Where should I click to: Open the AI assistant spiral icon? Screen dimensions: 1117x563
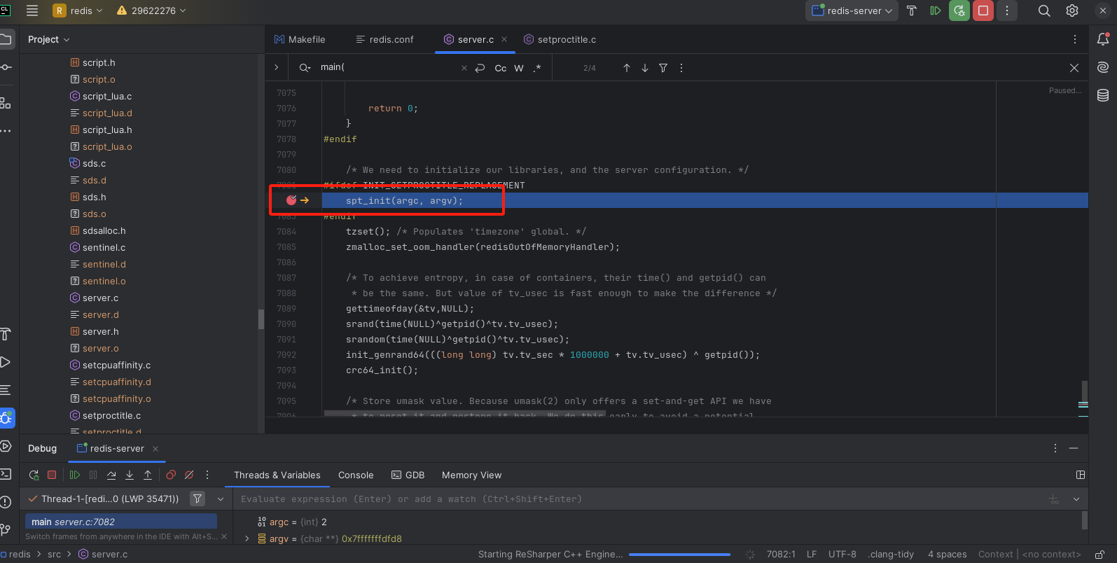[1103, 67]
